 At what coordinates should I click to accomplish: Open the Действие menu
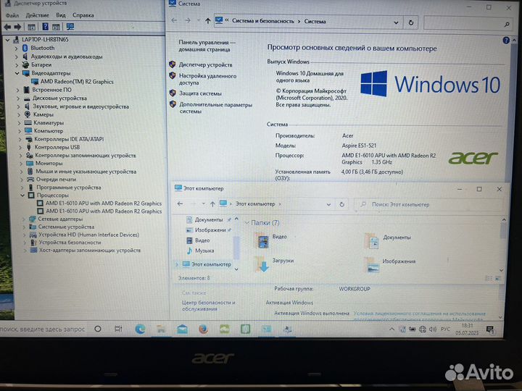37,15
